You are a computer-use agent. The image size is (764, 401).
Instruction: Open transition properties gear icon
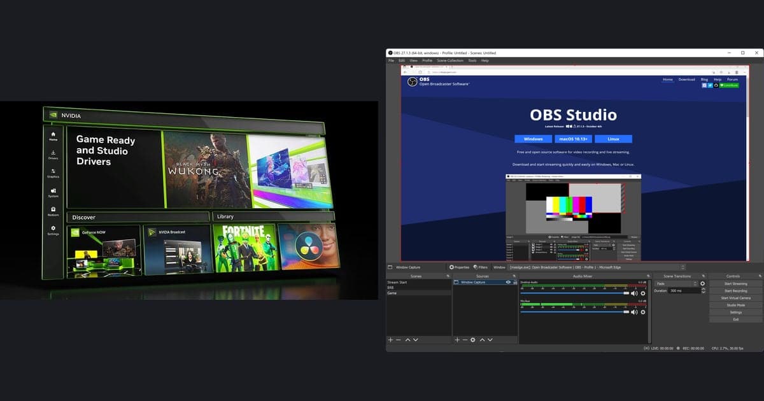pos(702,283)
